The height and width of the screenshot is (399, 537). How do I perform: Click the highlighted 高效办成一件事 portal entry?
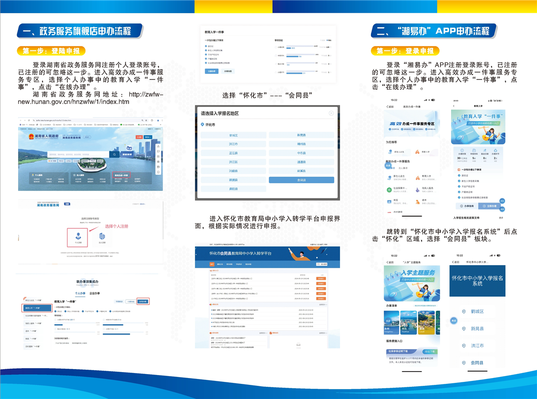click(121, 176)
